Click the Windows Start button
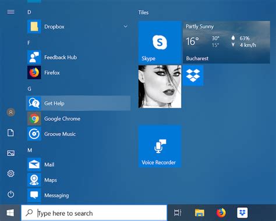 tap(10, 213)
